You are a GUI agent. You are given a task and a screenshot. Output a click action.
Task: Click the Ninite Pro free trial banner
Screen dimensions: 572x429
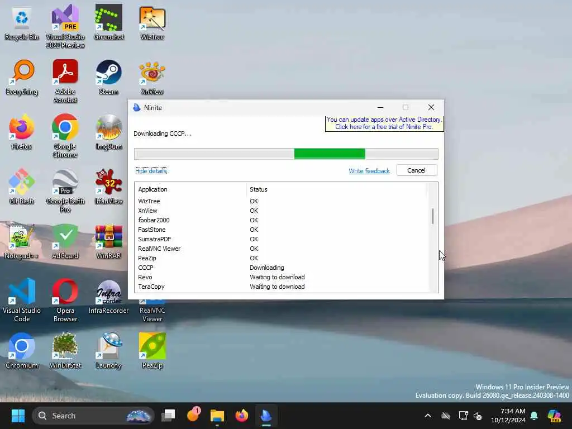[384, 123]
